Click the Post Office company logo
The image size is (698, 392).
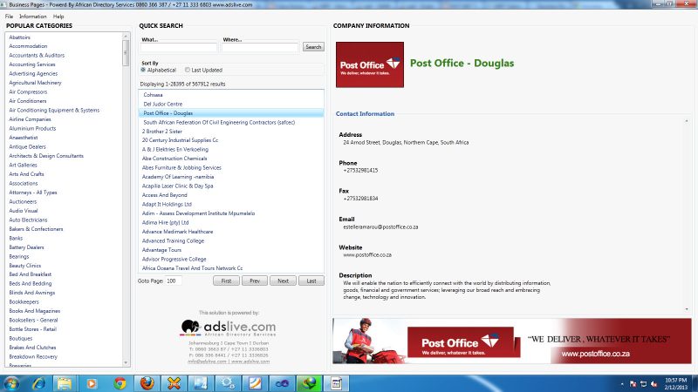(x=370, y=64)
